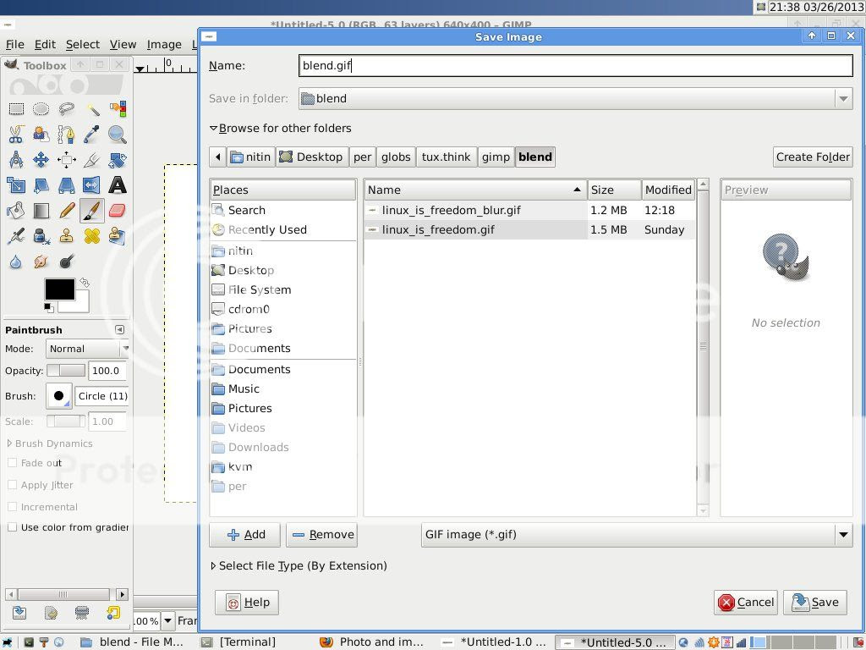Open File System in Places
The height and width of the screenshot is (650, 866).
pos(283,289)
